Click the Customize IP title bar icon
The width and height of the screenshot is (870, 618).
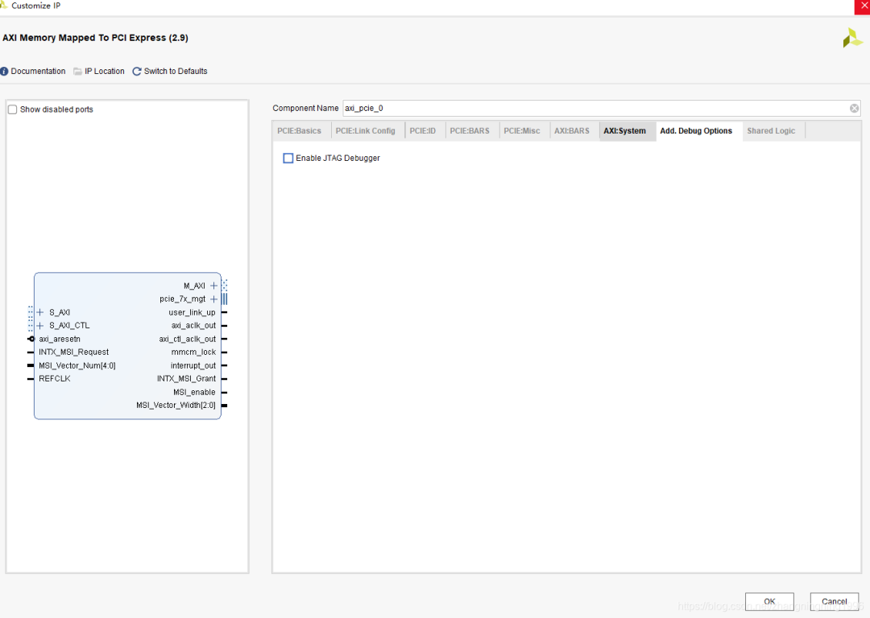pos(5,6)
